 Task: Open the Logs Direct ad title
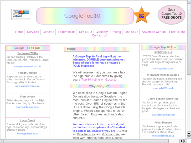click(x=28, y=120)
